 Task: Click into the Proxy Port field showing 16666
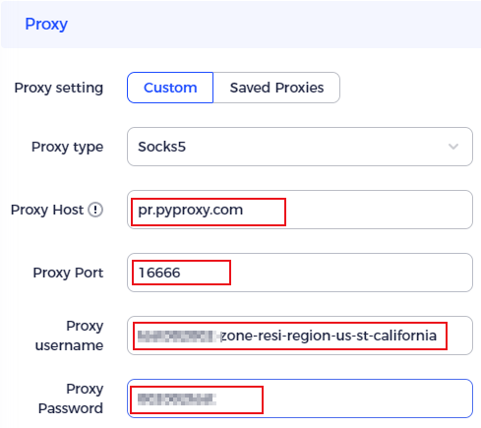tap(300, 273)
